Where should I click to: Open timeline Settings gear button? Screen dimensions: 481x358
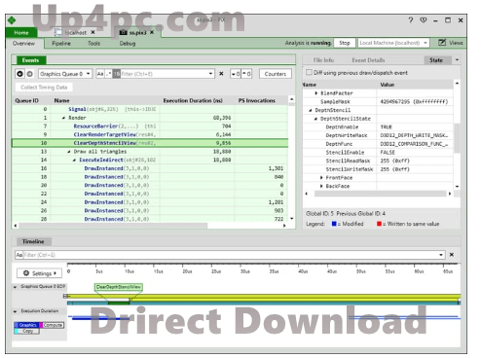[x=39, y=273]
